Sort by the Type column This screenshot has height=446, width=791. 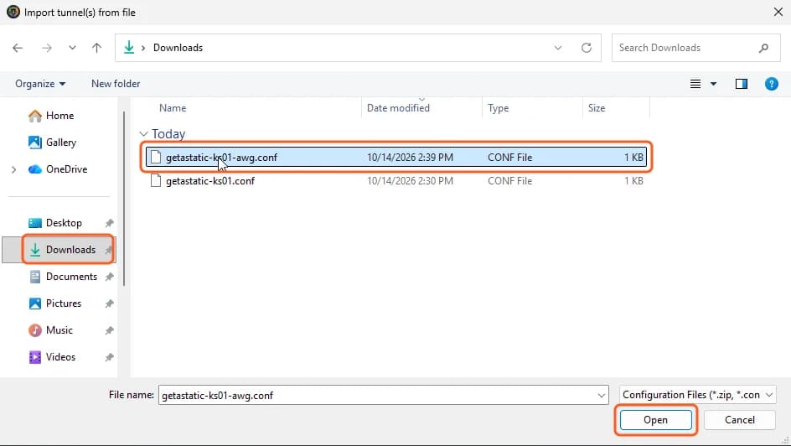coord(498,108)
